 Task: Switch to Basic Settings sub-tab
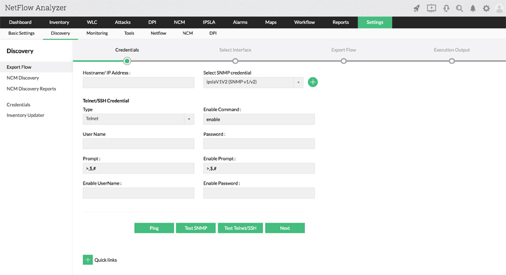tap(22, 34)
